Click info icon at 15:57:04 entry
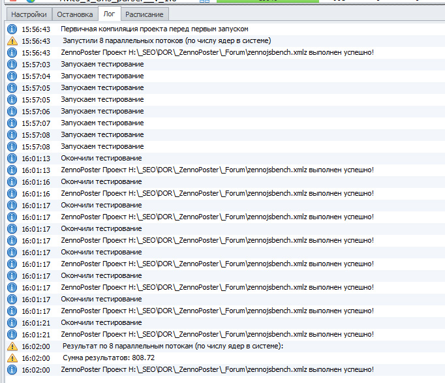Viewport: 445px width, 383px height. [x=12, y=76]
